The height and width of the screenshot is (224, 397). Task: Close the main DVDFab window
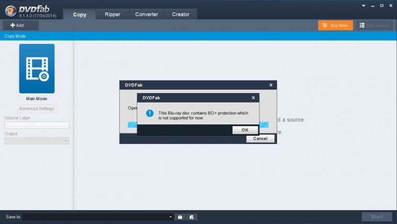[391, 6]
